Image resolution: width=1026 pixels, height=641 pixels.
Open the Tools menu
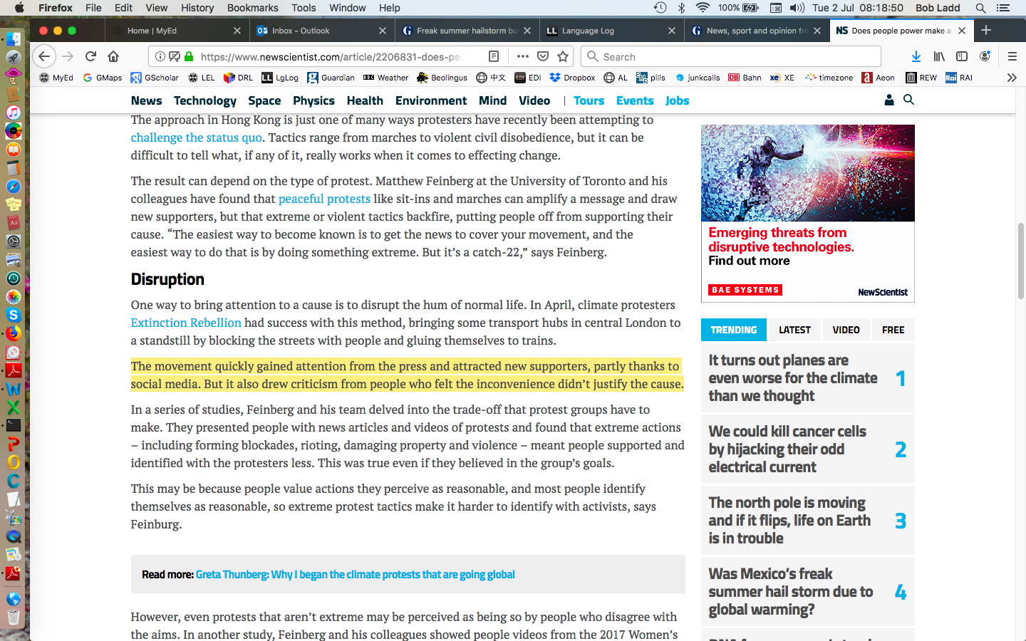coord(304,8)
